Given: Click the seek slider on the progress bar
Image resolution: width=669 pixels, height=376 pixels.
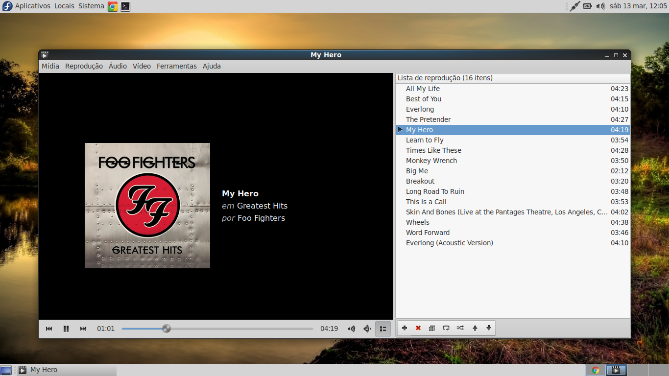Looking at the screenshot, I should pos(167,329).
